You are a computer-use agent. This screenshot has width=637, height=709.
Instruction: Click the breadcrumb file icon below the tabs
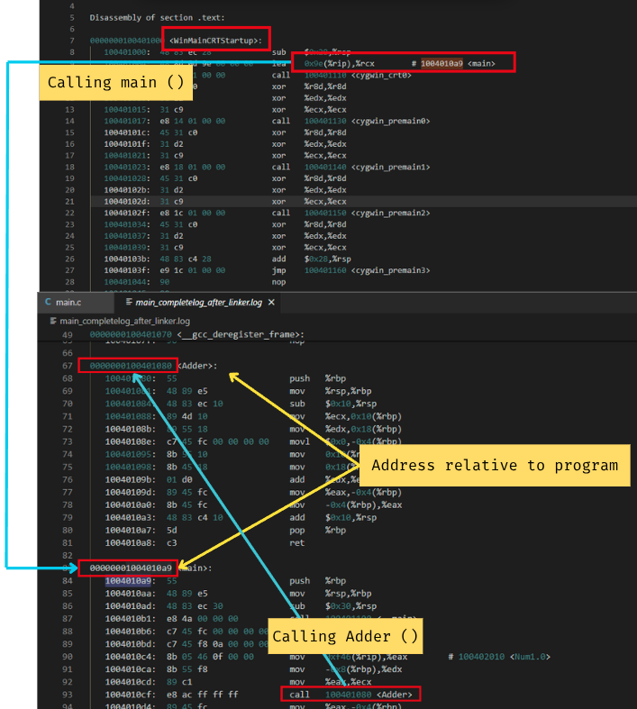click(x=53, y=321)
